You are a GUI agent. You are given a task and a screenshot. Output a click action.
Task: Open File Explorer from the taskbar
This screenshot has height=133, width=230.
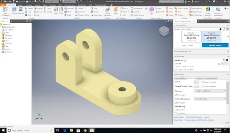pyautogui.click(x=71, y=130)
